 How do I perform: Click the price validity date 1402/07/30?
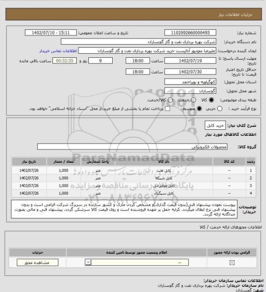190,71
